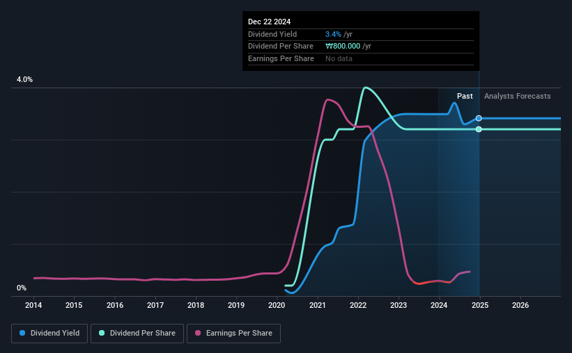The height and width of the screenshot is (353, 572).
Task: Click the 0% y-axis label
Action: pos(22,288)
